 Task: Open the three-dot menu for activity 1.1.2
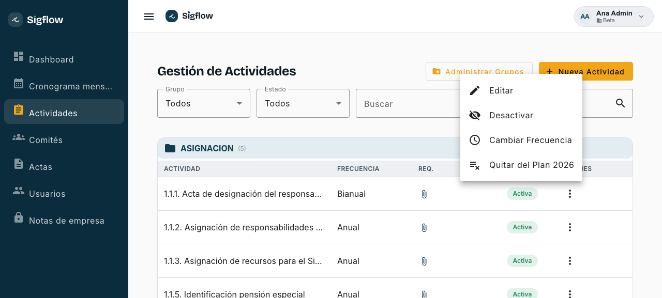(570, 227)
